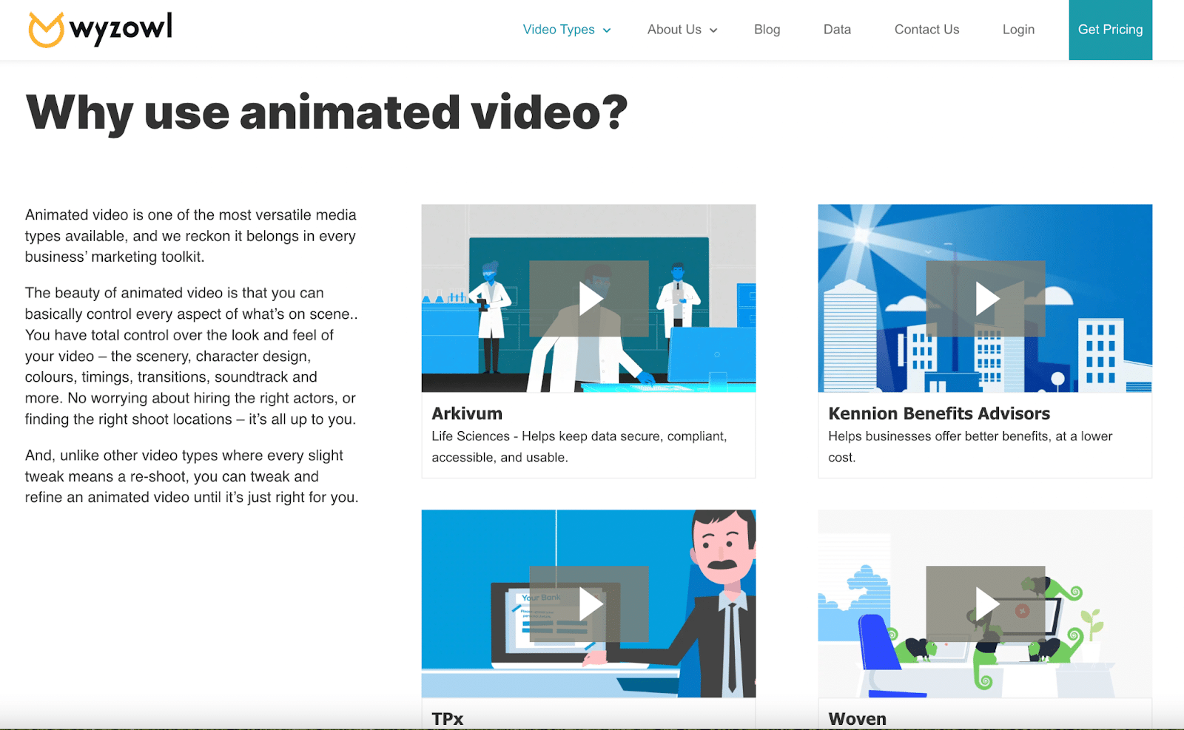
Task: Click the Arkivum Life Sciences description text
Action: pyautogui.click(x=579, y=447)
